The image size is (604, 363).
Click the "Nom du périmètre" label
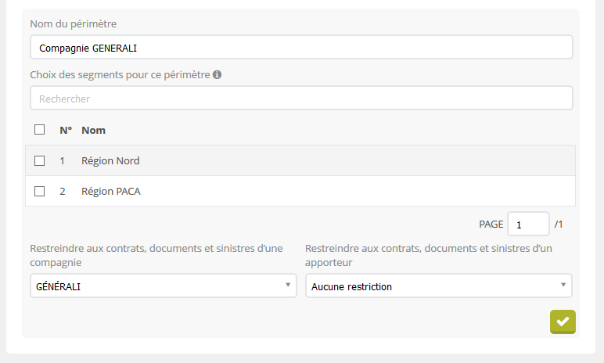click(73, 23)
